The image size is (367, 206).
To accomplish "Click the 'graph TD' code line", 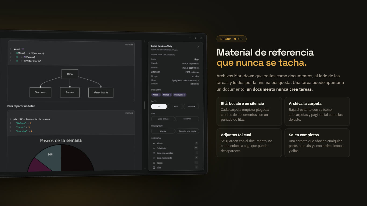I will click(19, 49).
